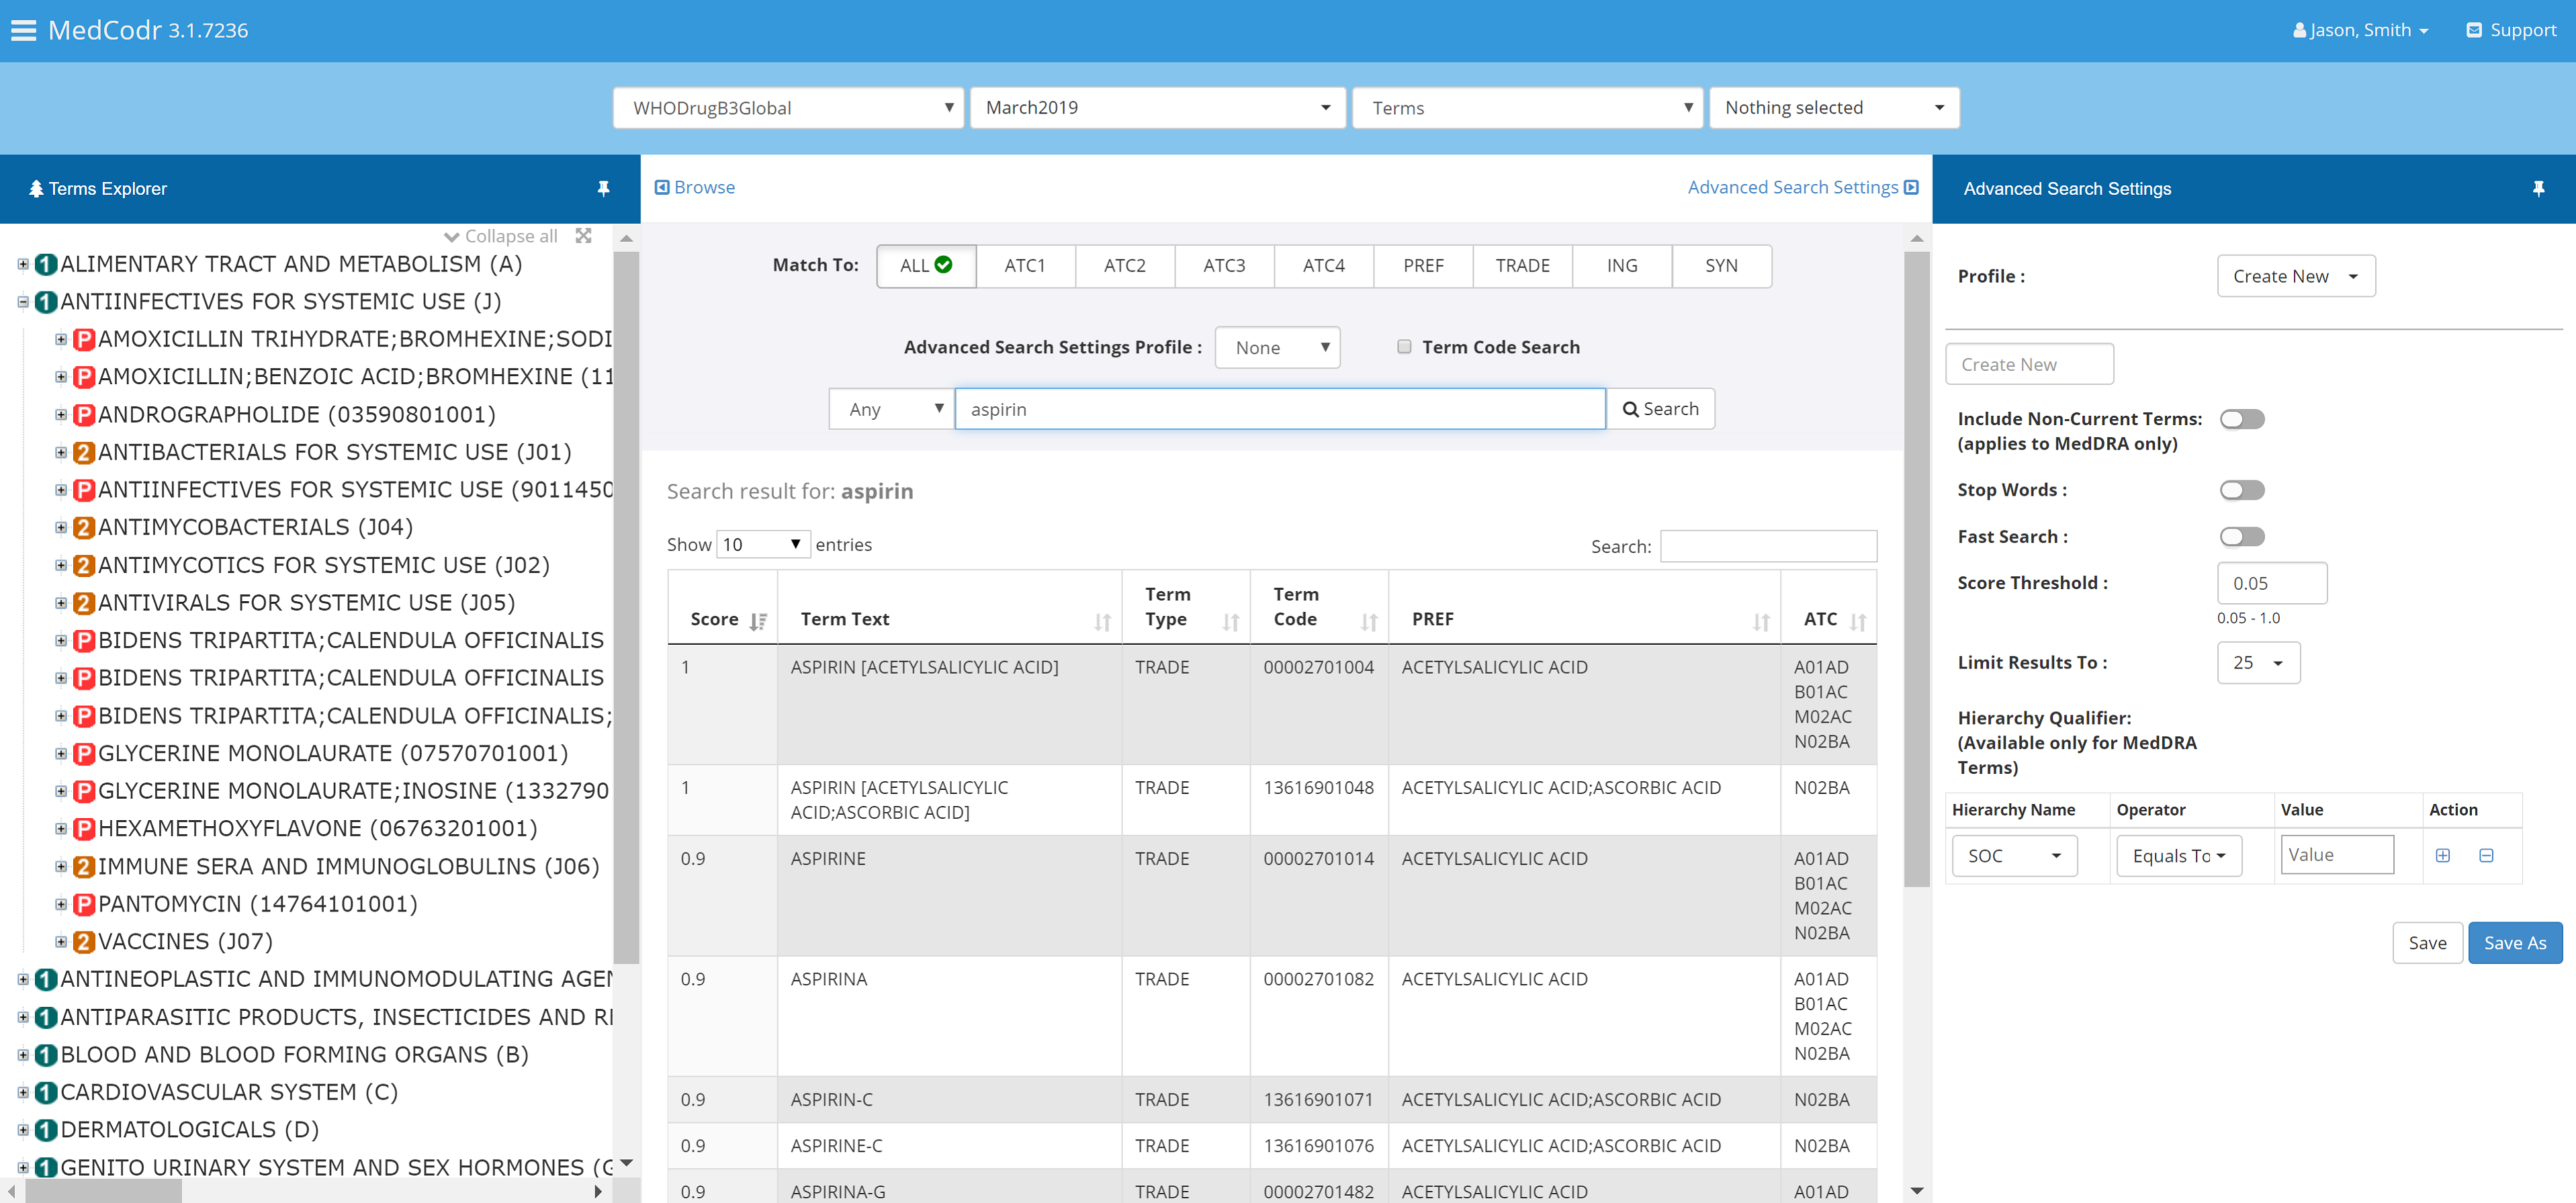Select the TRADE match tab
The image size is (2576, 1203).
point(1522,266)
